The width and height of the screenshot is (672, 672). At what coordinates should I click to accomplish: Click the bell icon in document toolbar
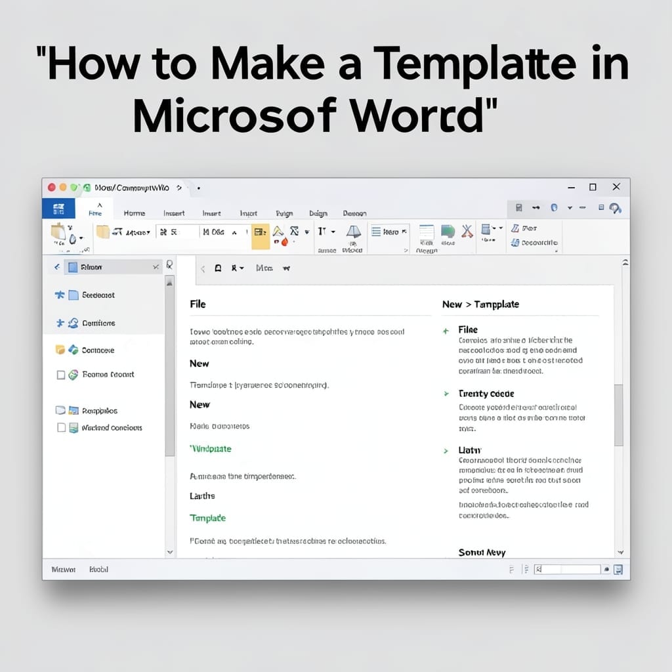(x=218, y=268)
